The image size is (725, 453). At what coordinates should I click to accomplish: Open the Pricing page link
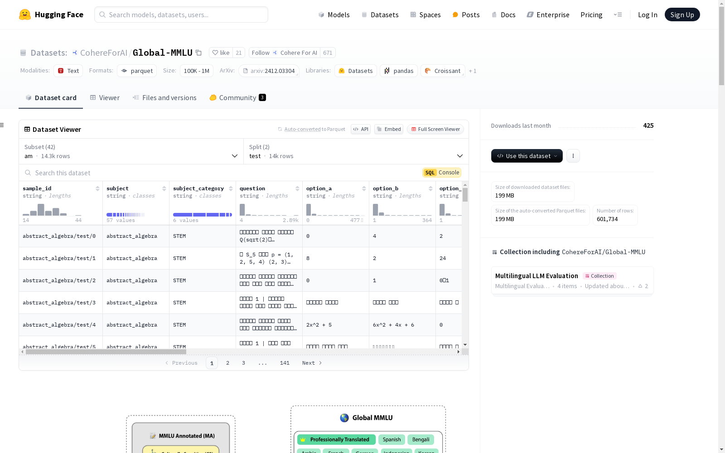591,14
